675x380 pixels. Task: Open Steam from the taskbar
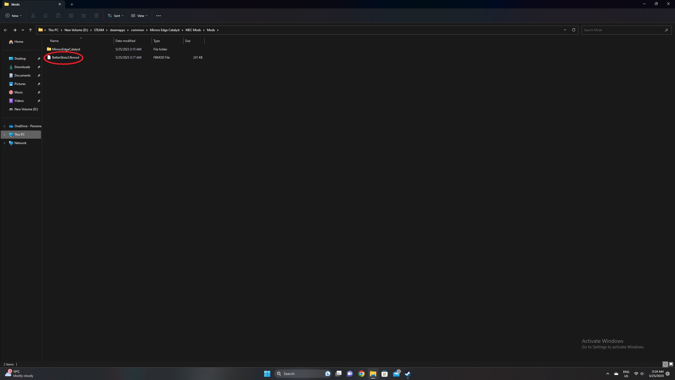pyautogui.click(x=408, y=374)
